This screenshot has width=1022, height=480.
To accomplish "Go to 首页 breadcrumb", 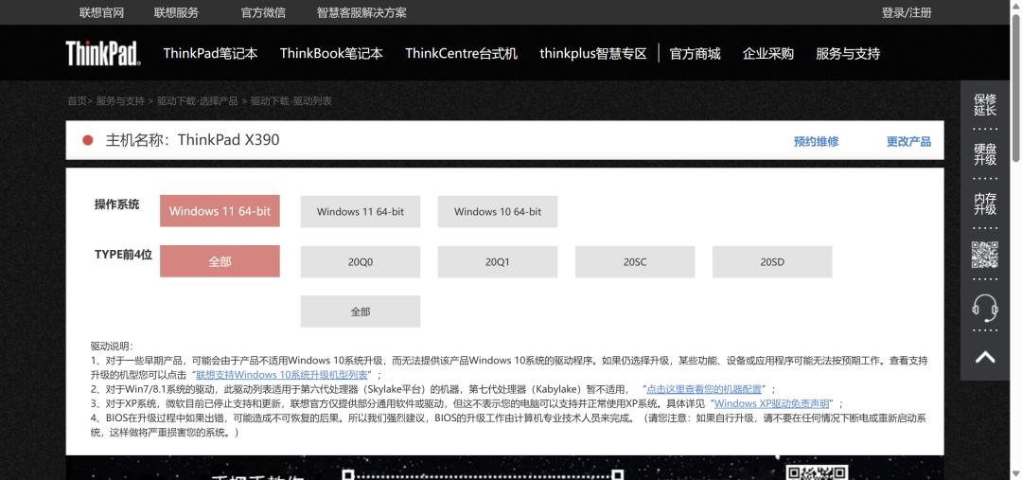I will [77, 101].
